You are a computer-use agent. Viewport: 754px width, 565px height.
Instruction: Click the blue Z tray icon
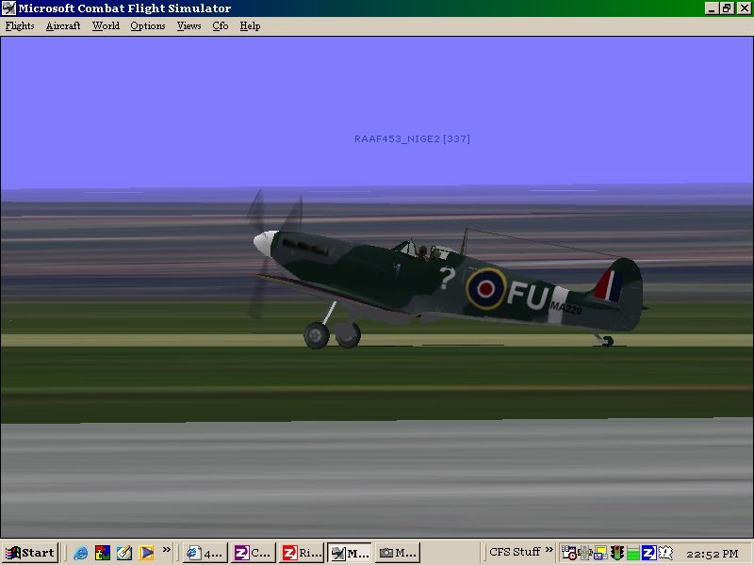pyautogui.click(x=648, y=553)
